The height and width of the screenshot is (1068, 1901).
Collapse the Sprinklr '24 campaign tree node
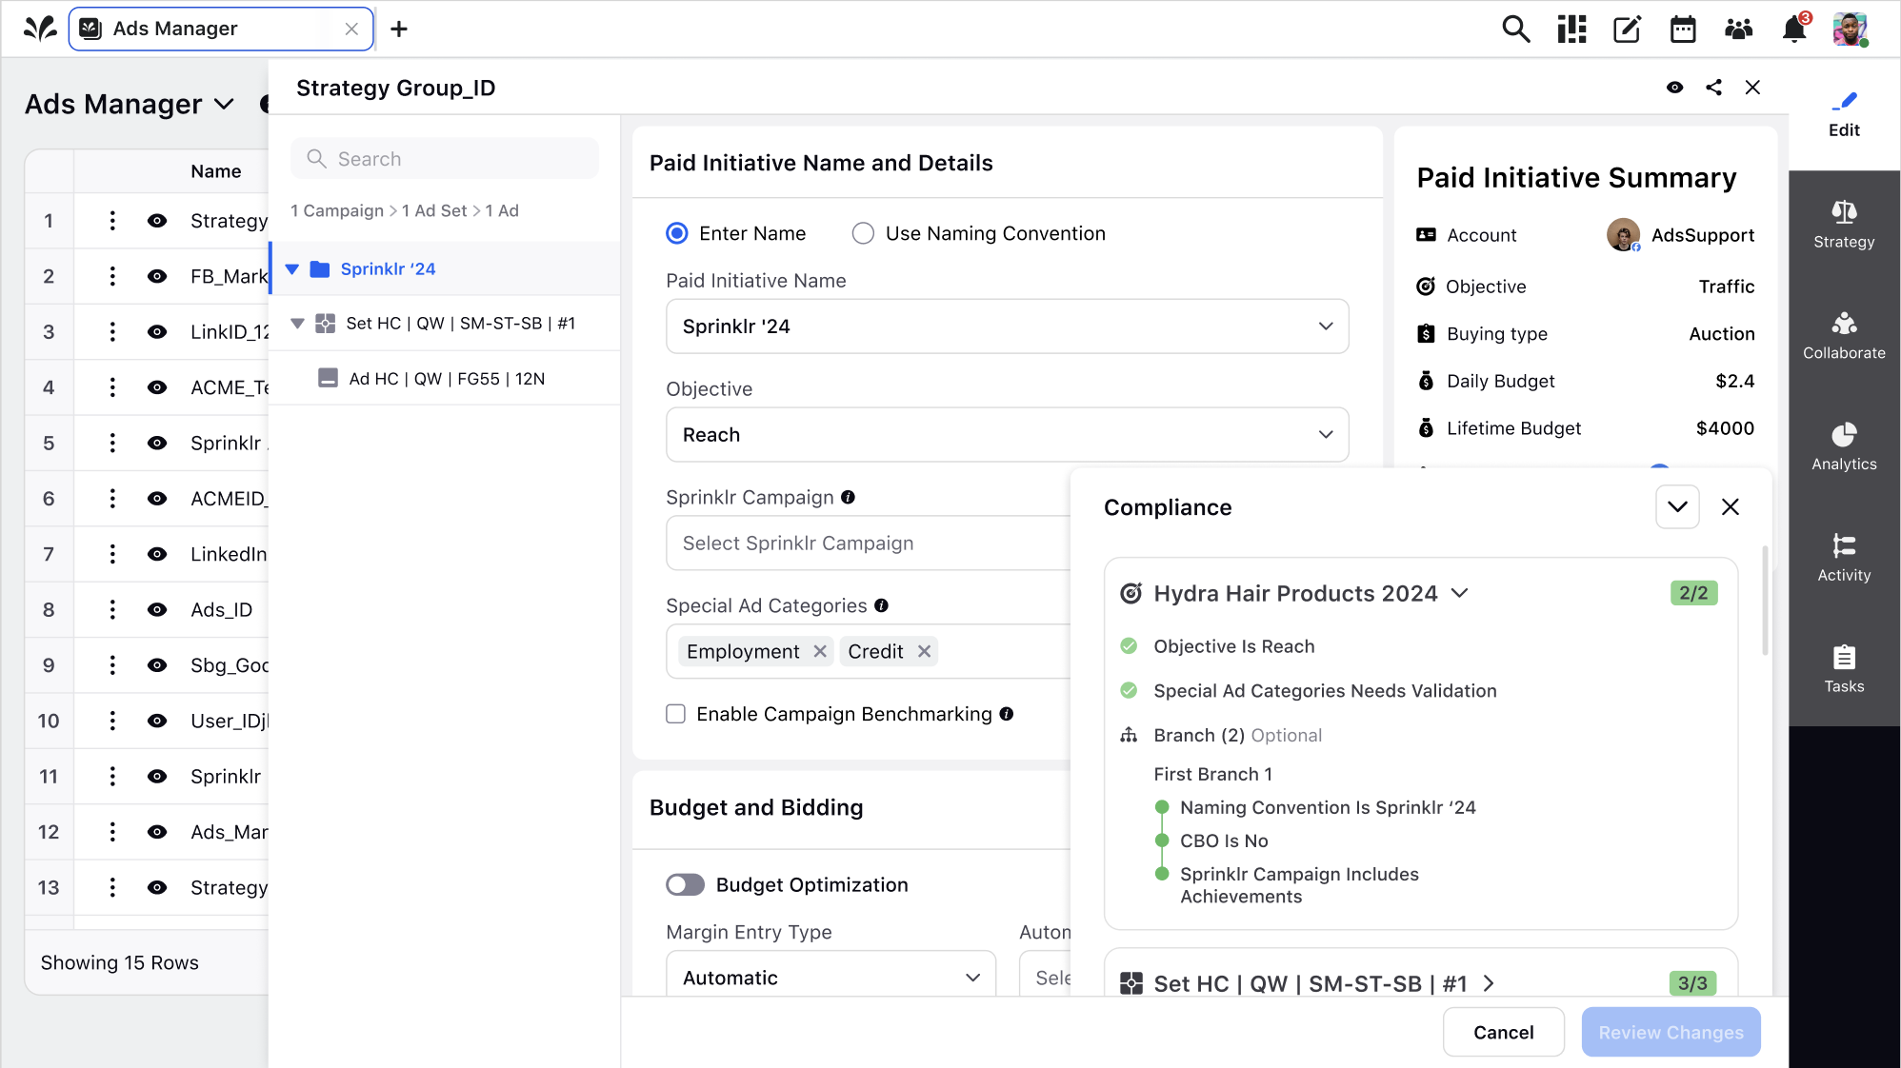point(292,269)
